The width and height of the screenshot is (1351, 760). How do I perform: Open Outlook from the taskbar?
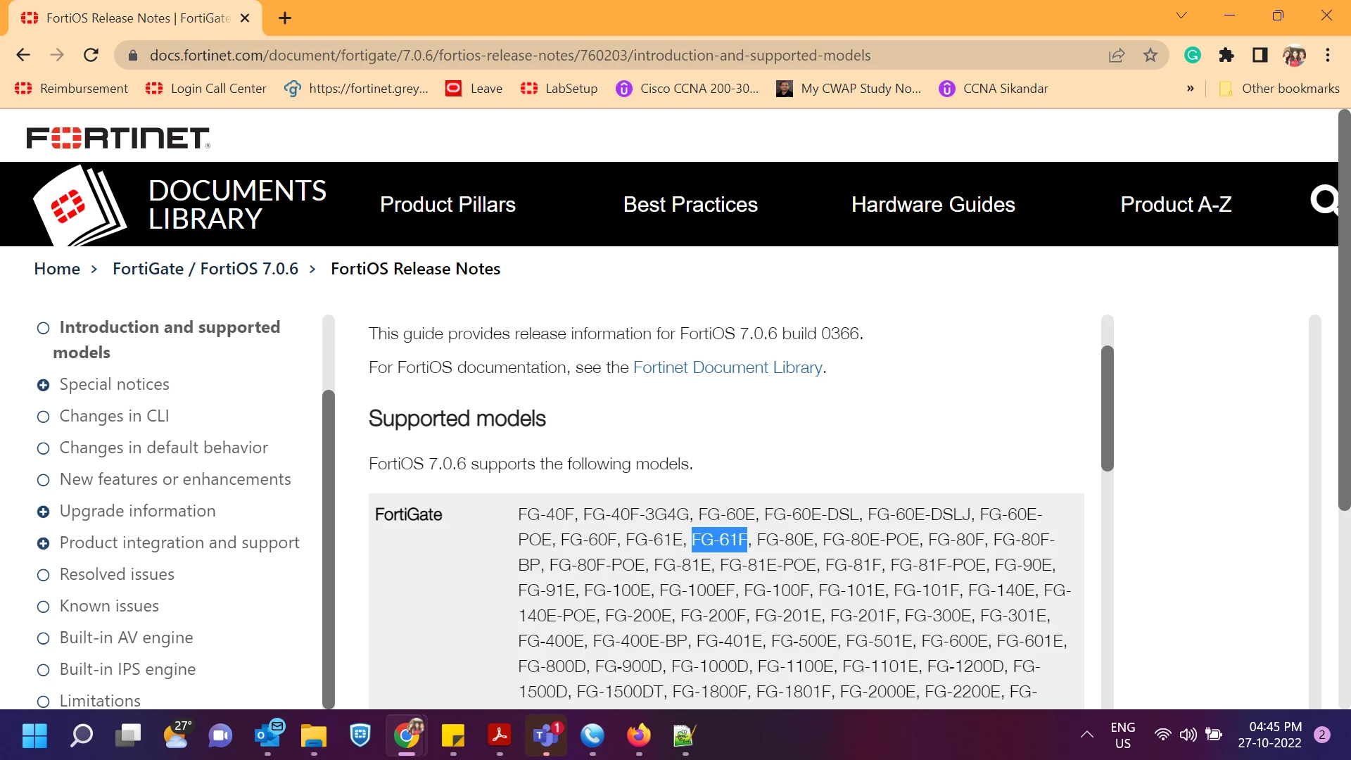click(267, 736)
